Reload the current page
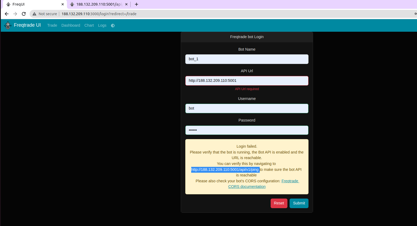The width and height of the screenshot is (417, 226). [x=24, y=14]
